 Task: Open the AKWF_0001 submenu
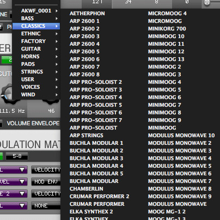(x=36, y=11)
